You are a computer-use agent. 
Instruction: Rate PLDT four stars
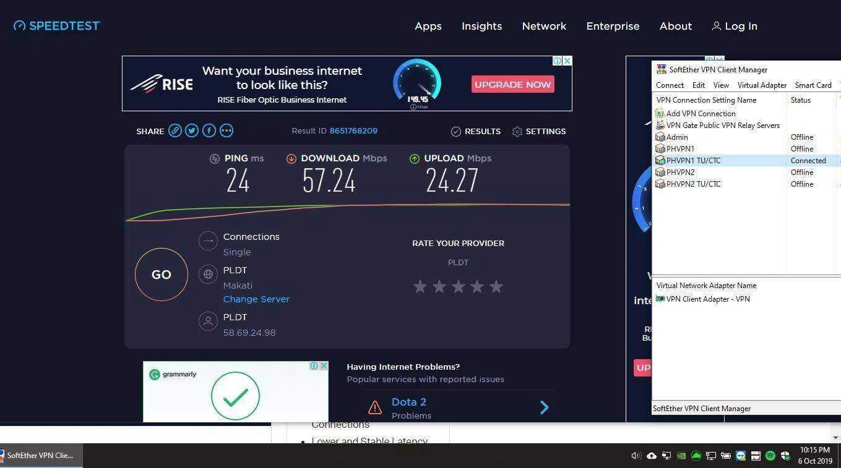(477, 286)
